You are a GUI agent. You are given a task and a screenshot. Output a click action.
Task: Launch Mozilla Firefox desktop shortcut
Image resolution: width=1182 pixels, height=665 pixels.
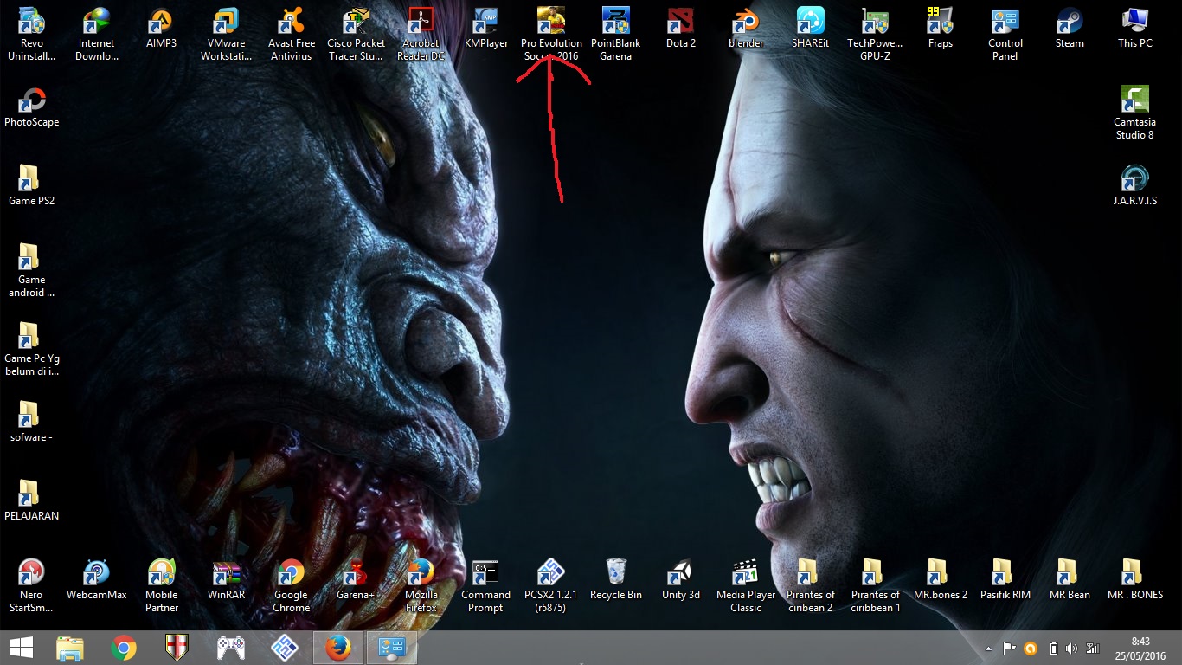(x=421, y=586)
